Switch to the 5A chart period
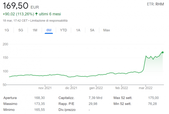 (92, 30)
